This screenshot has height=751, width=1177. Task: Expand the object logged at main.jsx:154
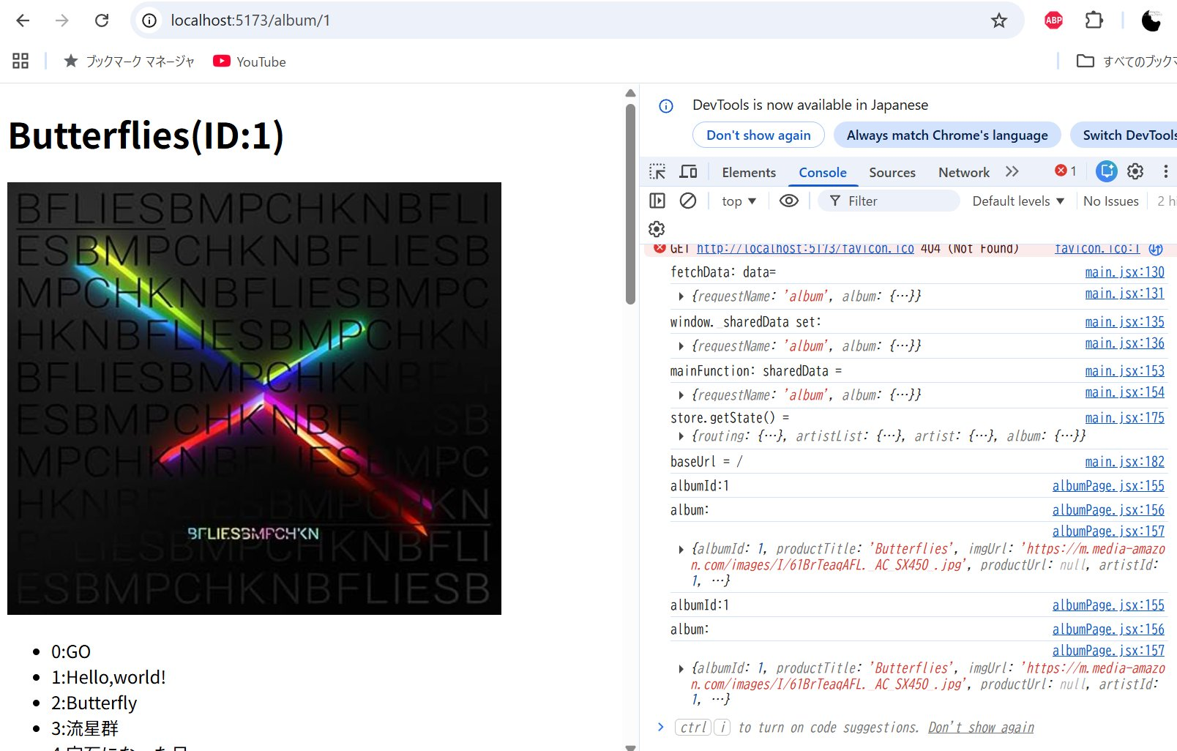point(681,395)
